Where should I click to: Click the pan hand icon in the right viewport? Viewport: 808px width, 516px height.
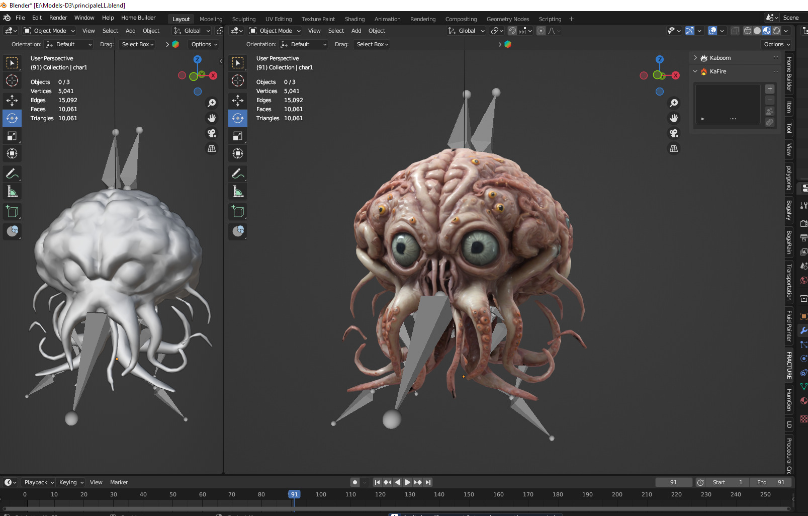click(x=674, y=118)
